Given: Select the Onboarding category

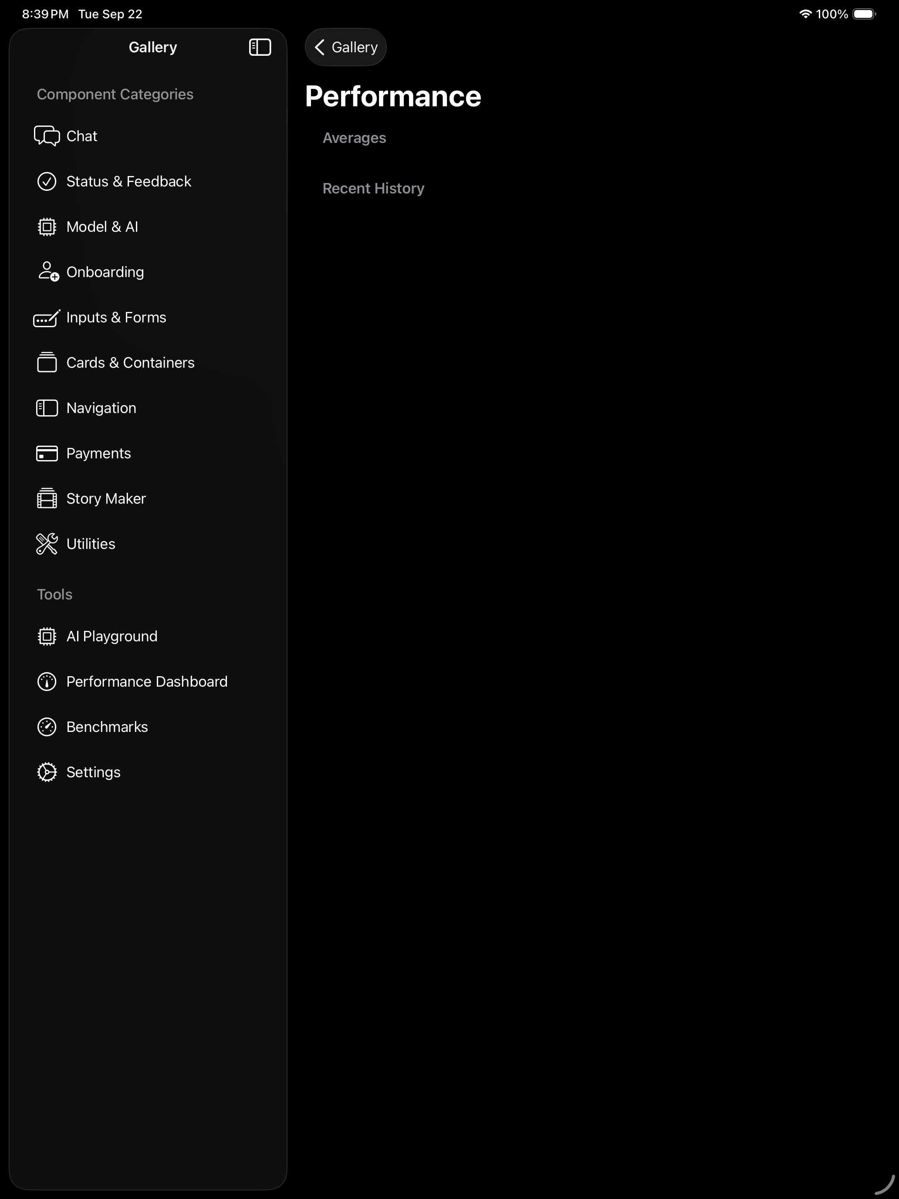Looking at the screenshot, I should tap(105, 272).
